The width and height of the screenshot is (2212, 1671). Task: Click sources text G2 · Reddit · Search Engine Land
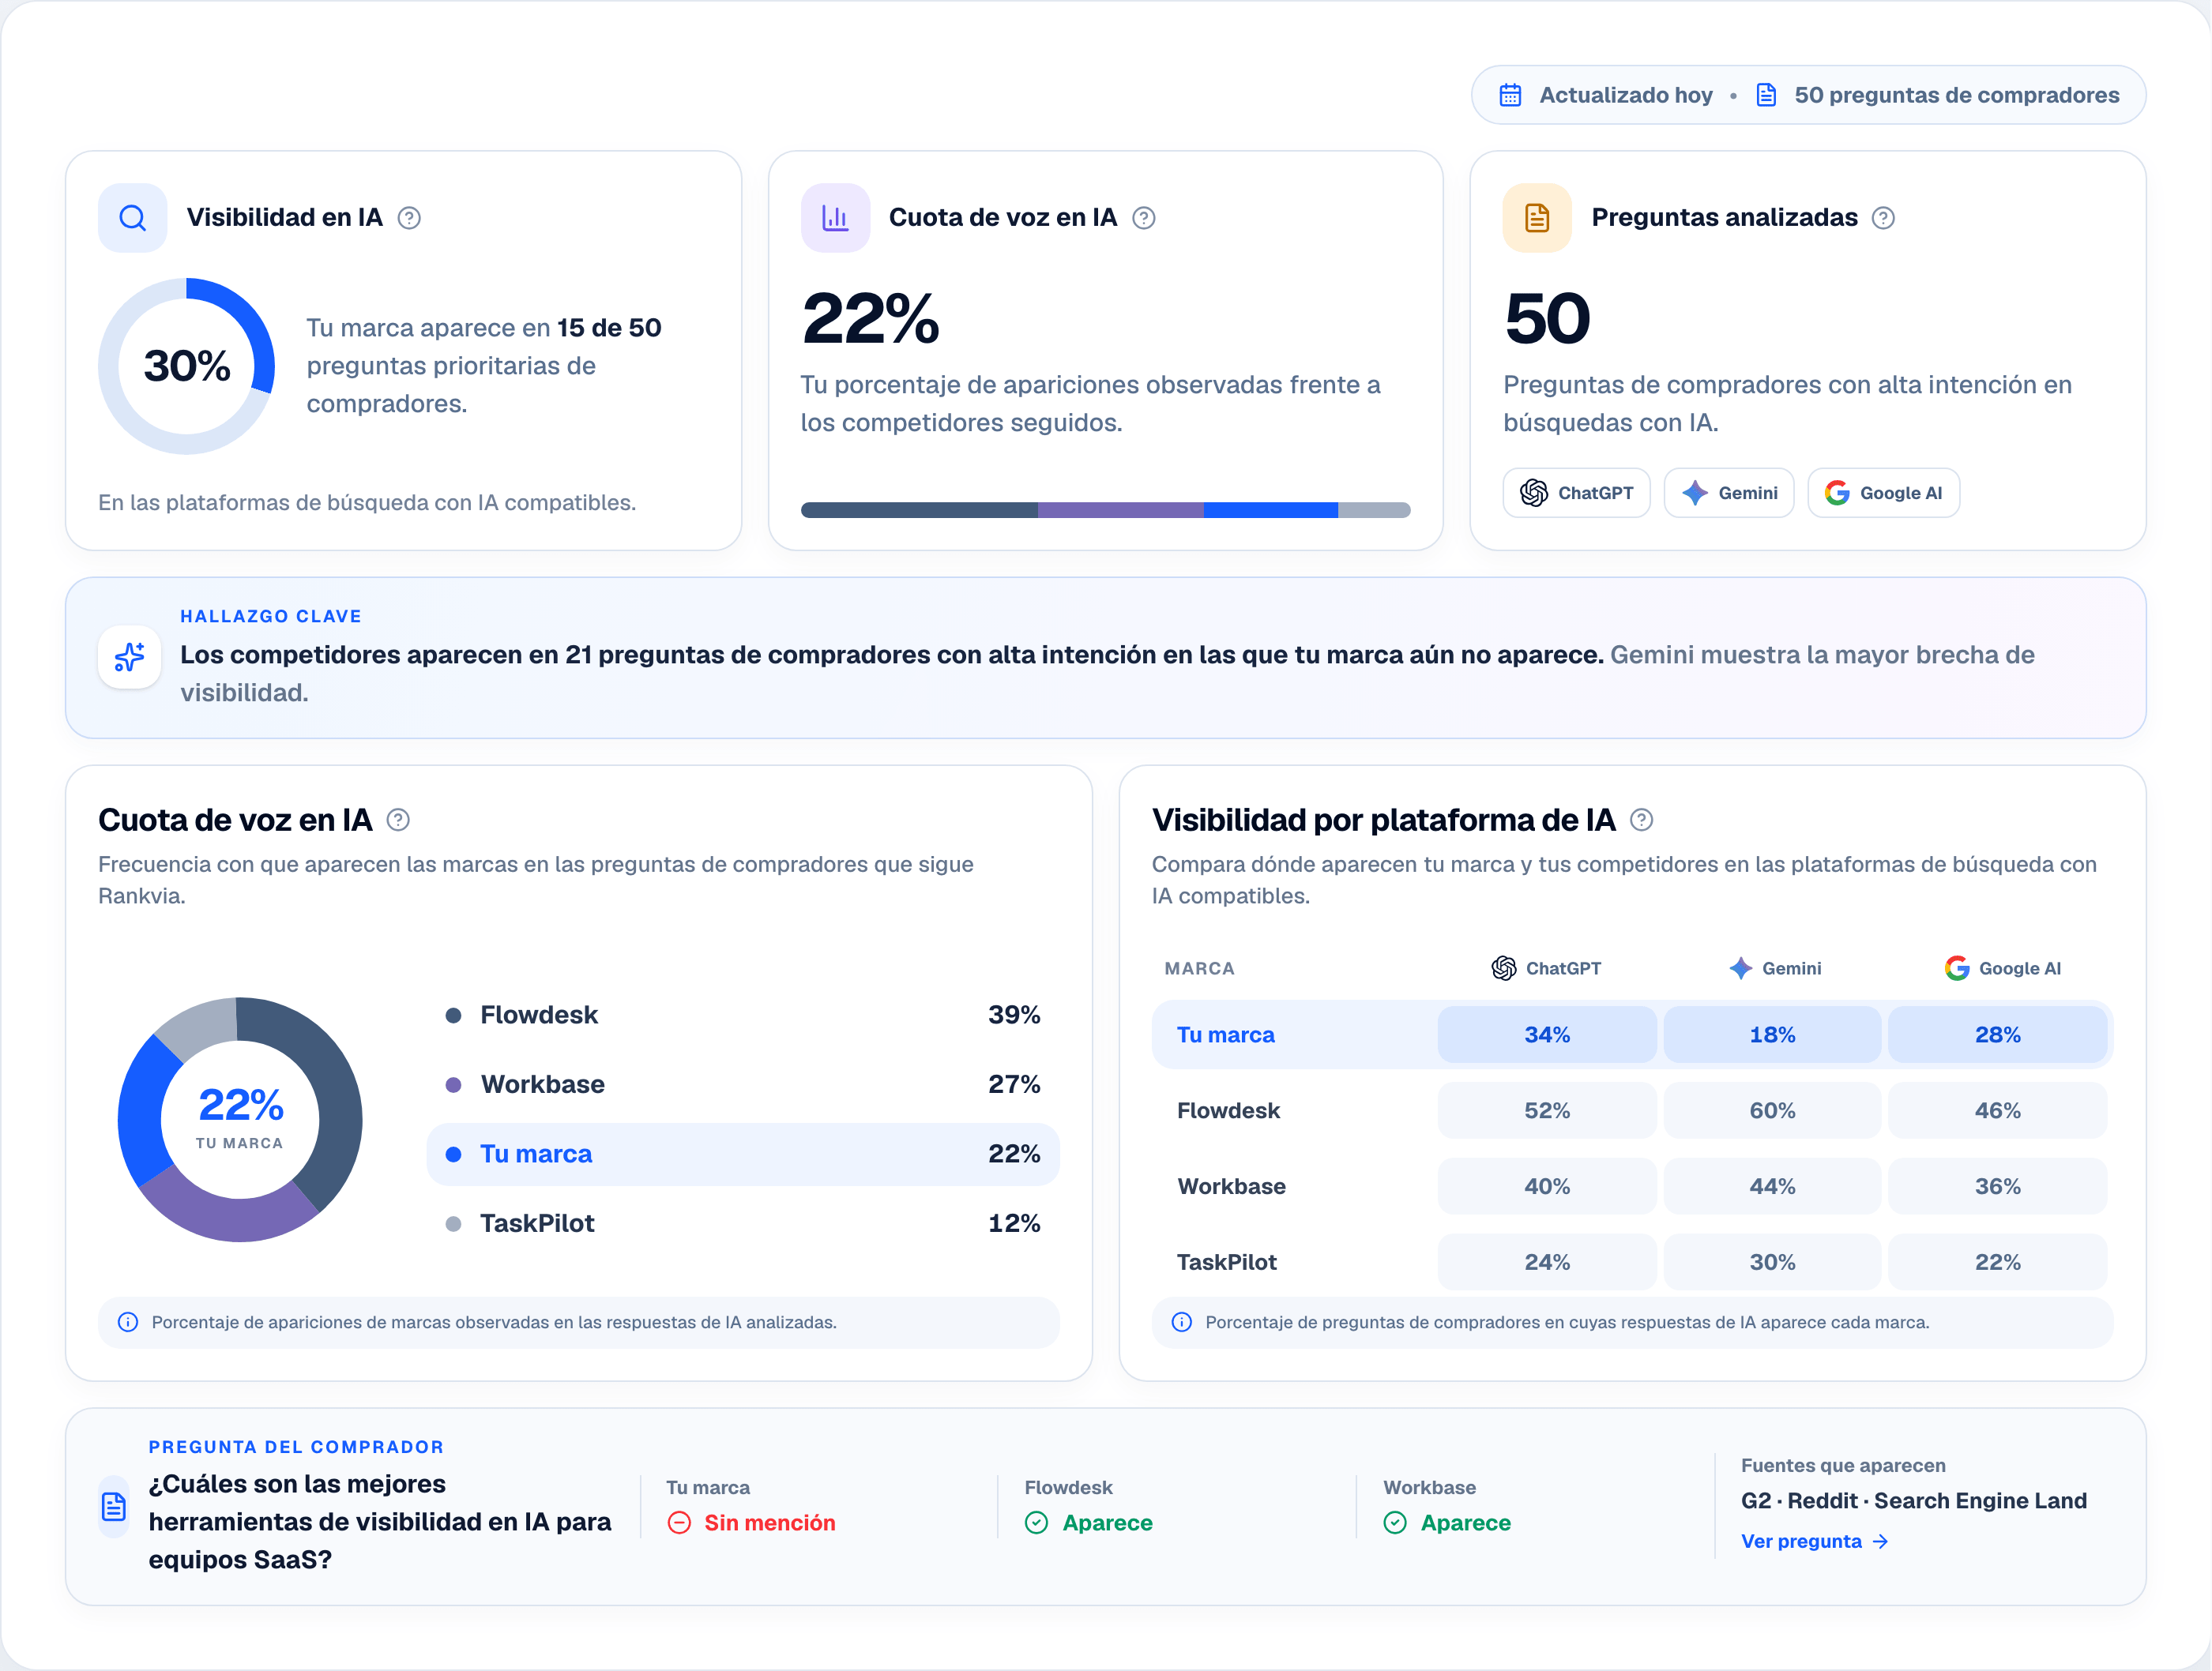point(1913,1500)
